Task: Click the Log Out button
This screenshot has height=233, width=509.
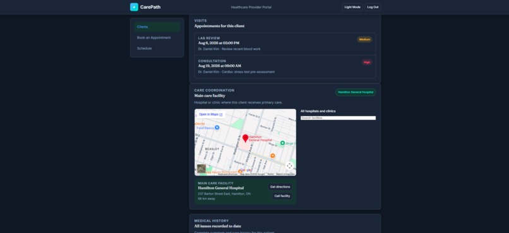Action: click(x=373, y=7)
